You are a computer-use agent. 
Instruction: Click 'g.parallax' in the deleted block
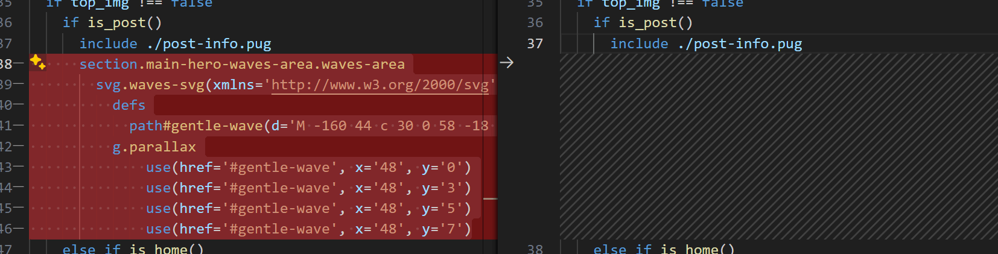(x=154, y=147)
